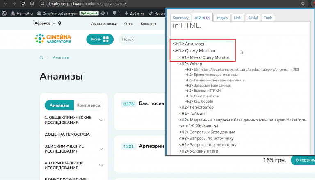Open Акции и скидки link

104,24
